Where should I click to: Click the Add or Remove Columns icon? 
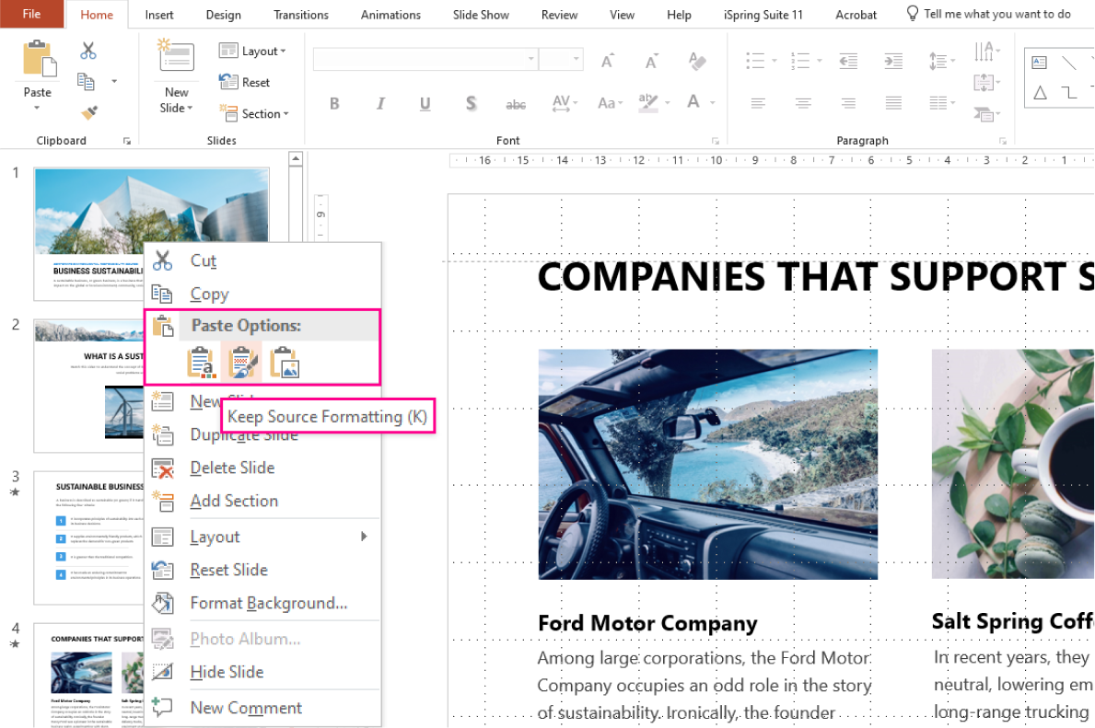pyautogui.click(x=942, y=103)
